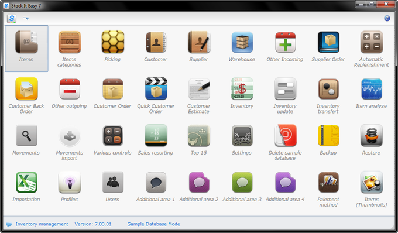Viewport: 398px width, 233px height.
Task: Open the Warehouse icon
Action: point(242,42)
